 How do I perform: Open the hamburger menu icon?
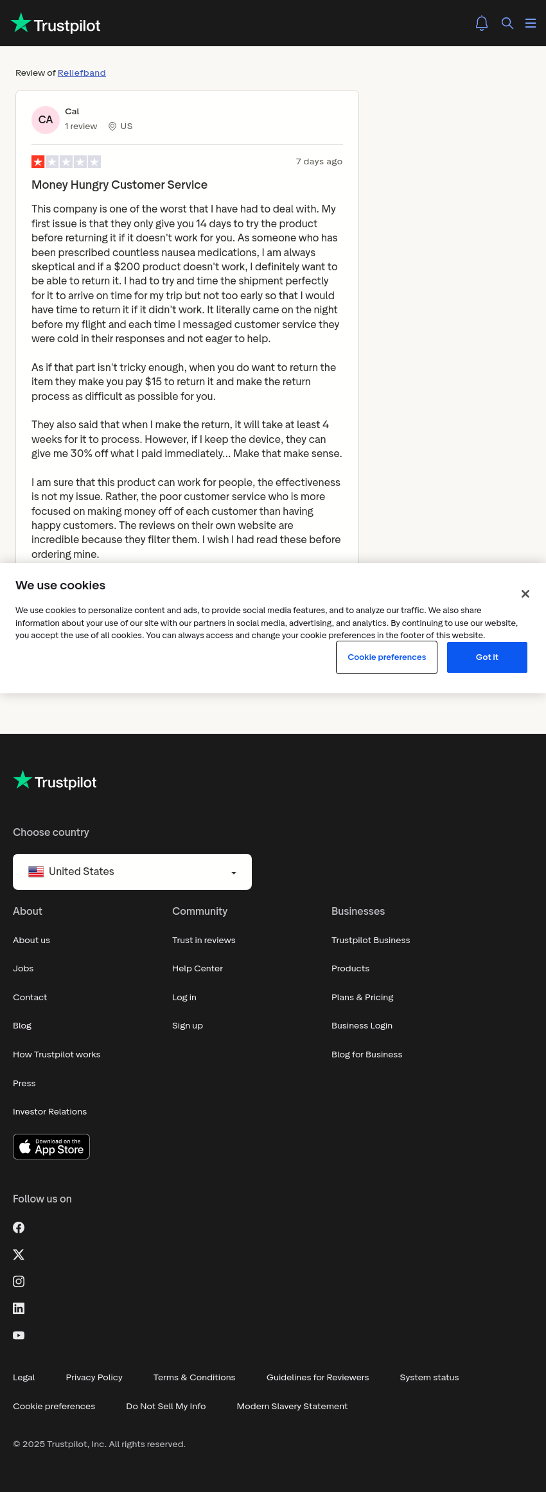click(x=531, y=23)
